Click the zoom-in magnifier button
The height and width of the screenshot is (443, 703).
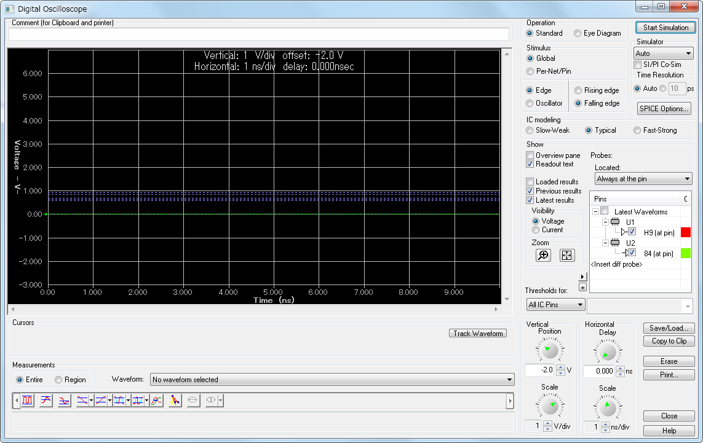pyautogui.click(x=543, y=256)
